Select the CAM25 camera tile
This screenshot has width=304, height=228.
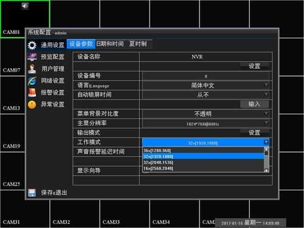coord(13,171)
